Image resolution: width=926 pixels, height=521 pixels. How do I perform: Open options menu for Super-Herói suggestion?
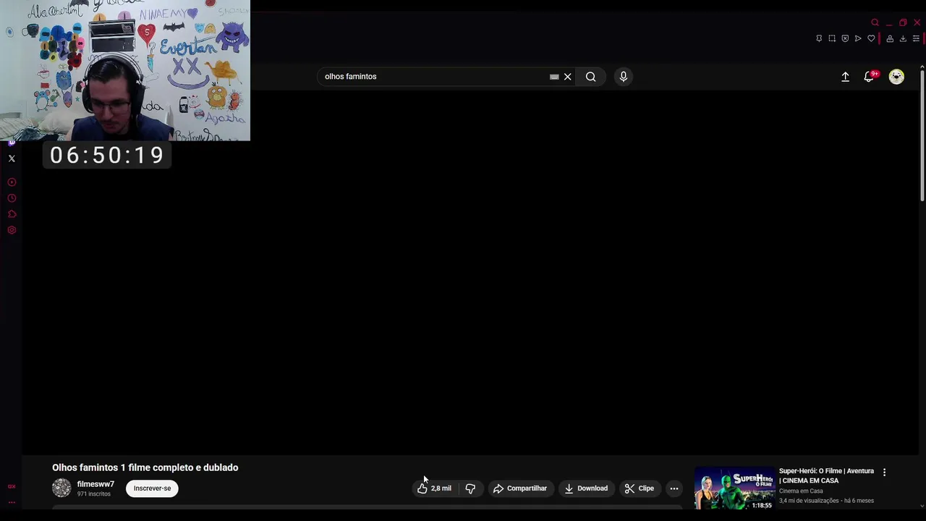tap(884, 472)
